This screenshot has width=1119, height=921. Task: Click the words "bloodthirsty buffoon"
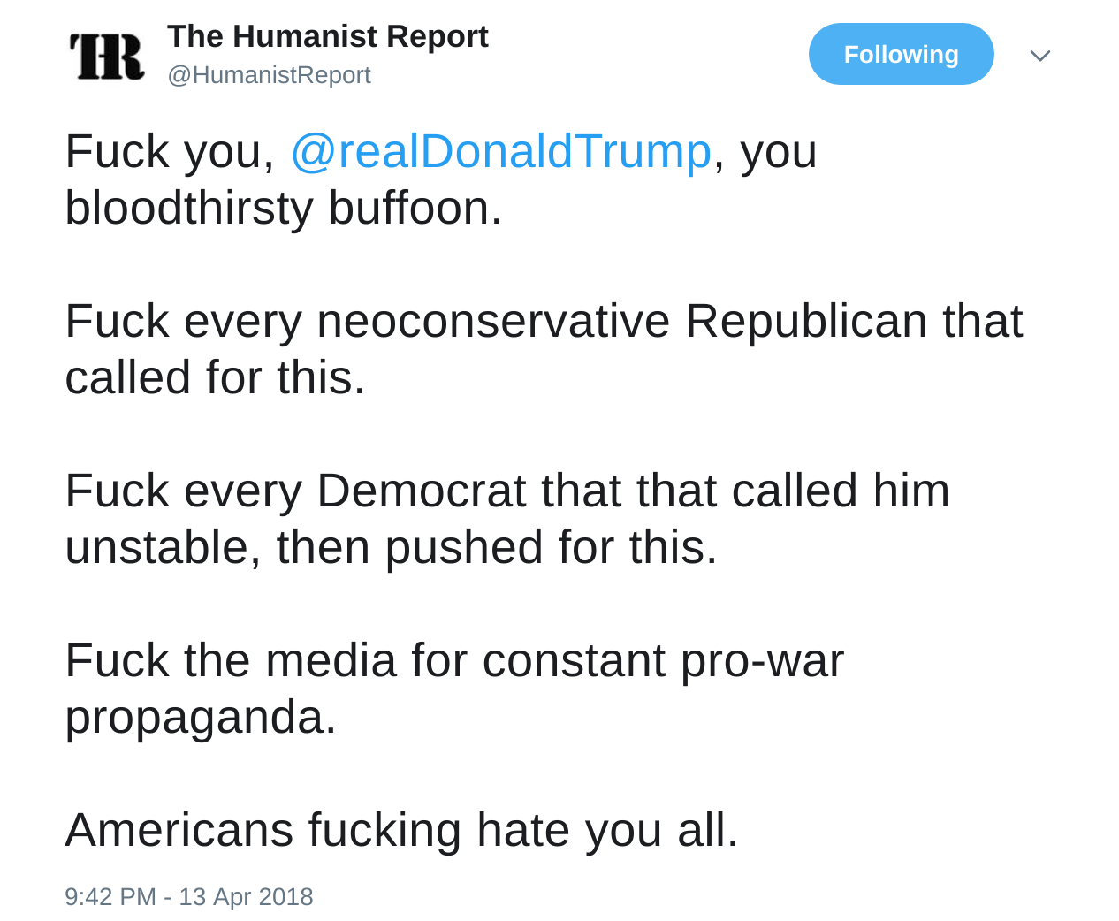pyautogui.click(x=283, y=209)
